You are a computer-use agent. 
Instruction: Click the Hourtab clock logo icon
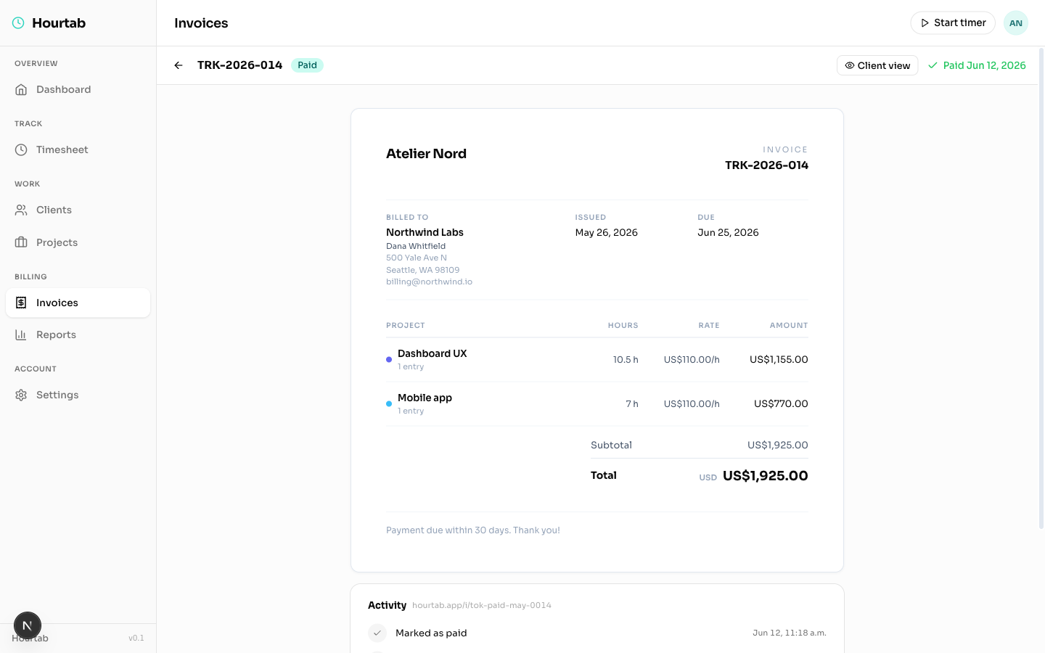coord(18,23)
